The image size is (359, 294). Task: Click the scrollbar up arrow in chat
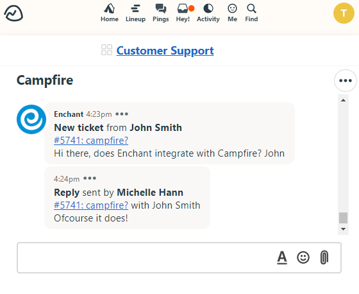343,100
